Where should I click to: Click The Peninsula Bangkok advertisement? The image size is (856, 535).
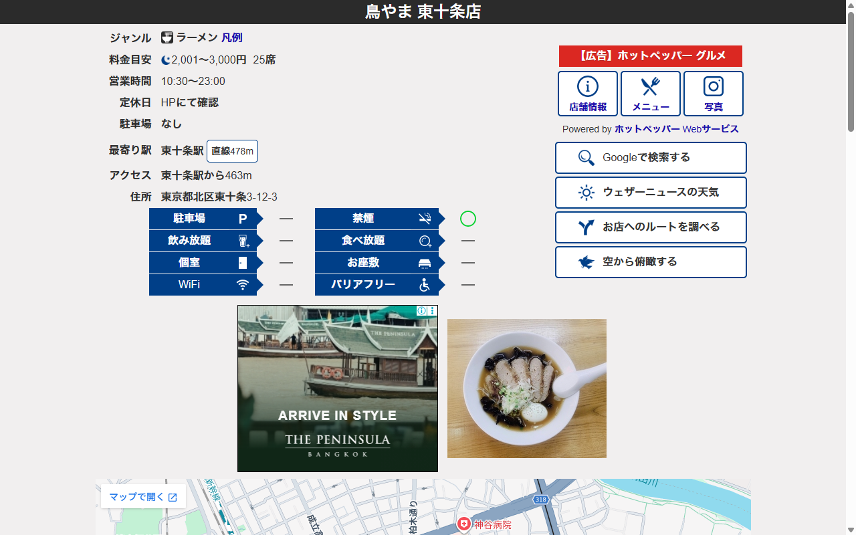click(x=338, y=389)
